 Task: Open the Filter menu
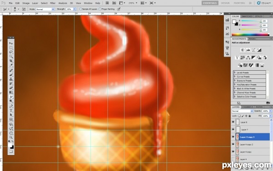(x=53, y=3)
